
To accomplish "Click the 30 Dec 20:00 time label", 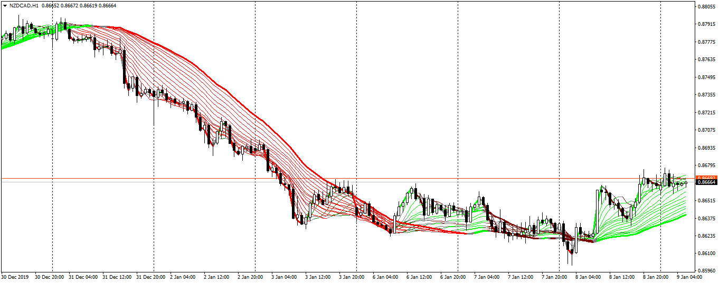I will click(50, 276).
